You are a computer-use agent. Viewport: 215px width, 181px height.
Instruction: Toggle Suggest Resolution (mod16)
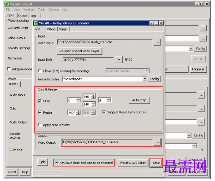coord(104,112)
